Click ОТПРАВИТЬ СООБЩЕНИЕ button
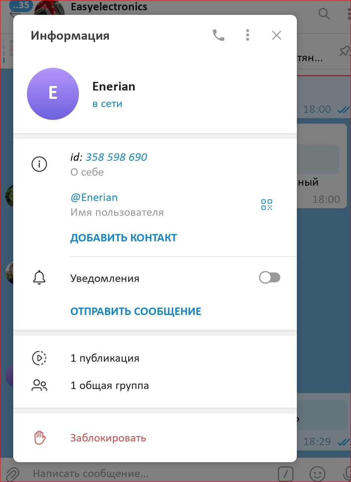This screenshot has width=351, height=482. [136, 311]
